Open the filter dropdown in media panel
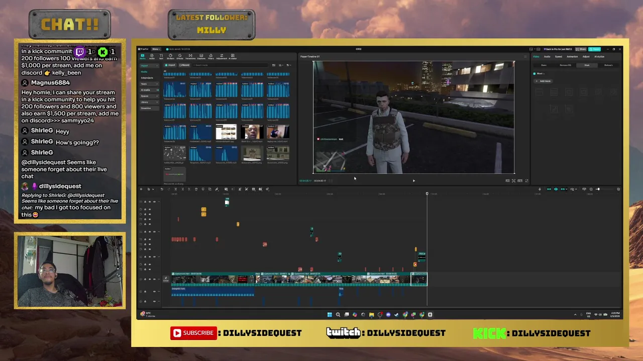The image size is (643, 361). pyautogui.click(x=289, y=65)
